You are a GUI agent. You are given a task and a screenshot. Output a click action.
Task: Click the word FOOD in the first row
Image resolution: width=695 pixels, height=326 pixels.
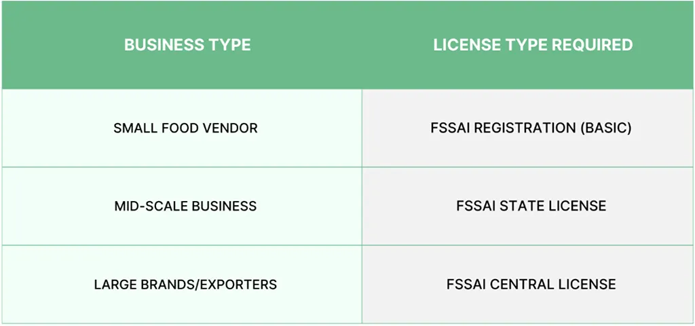pyautogui.click(x=181, y=128)
